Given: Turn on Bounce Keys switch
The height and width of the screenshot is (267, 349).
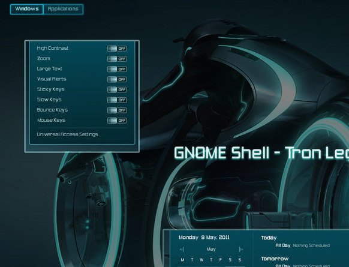Looking at the screenshot, I should click(x=117, y=110).
